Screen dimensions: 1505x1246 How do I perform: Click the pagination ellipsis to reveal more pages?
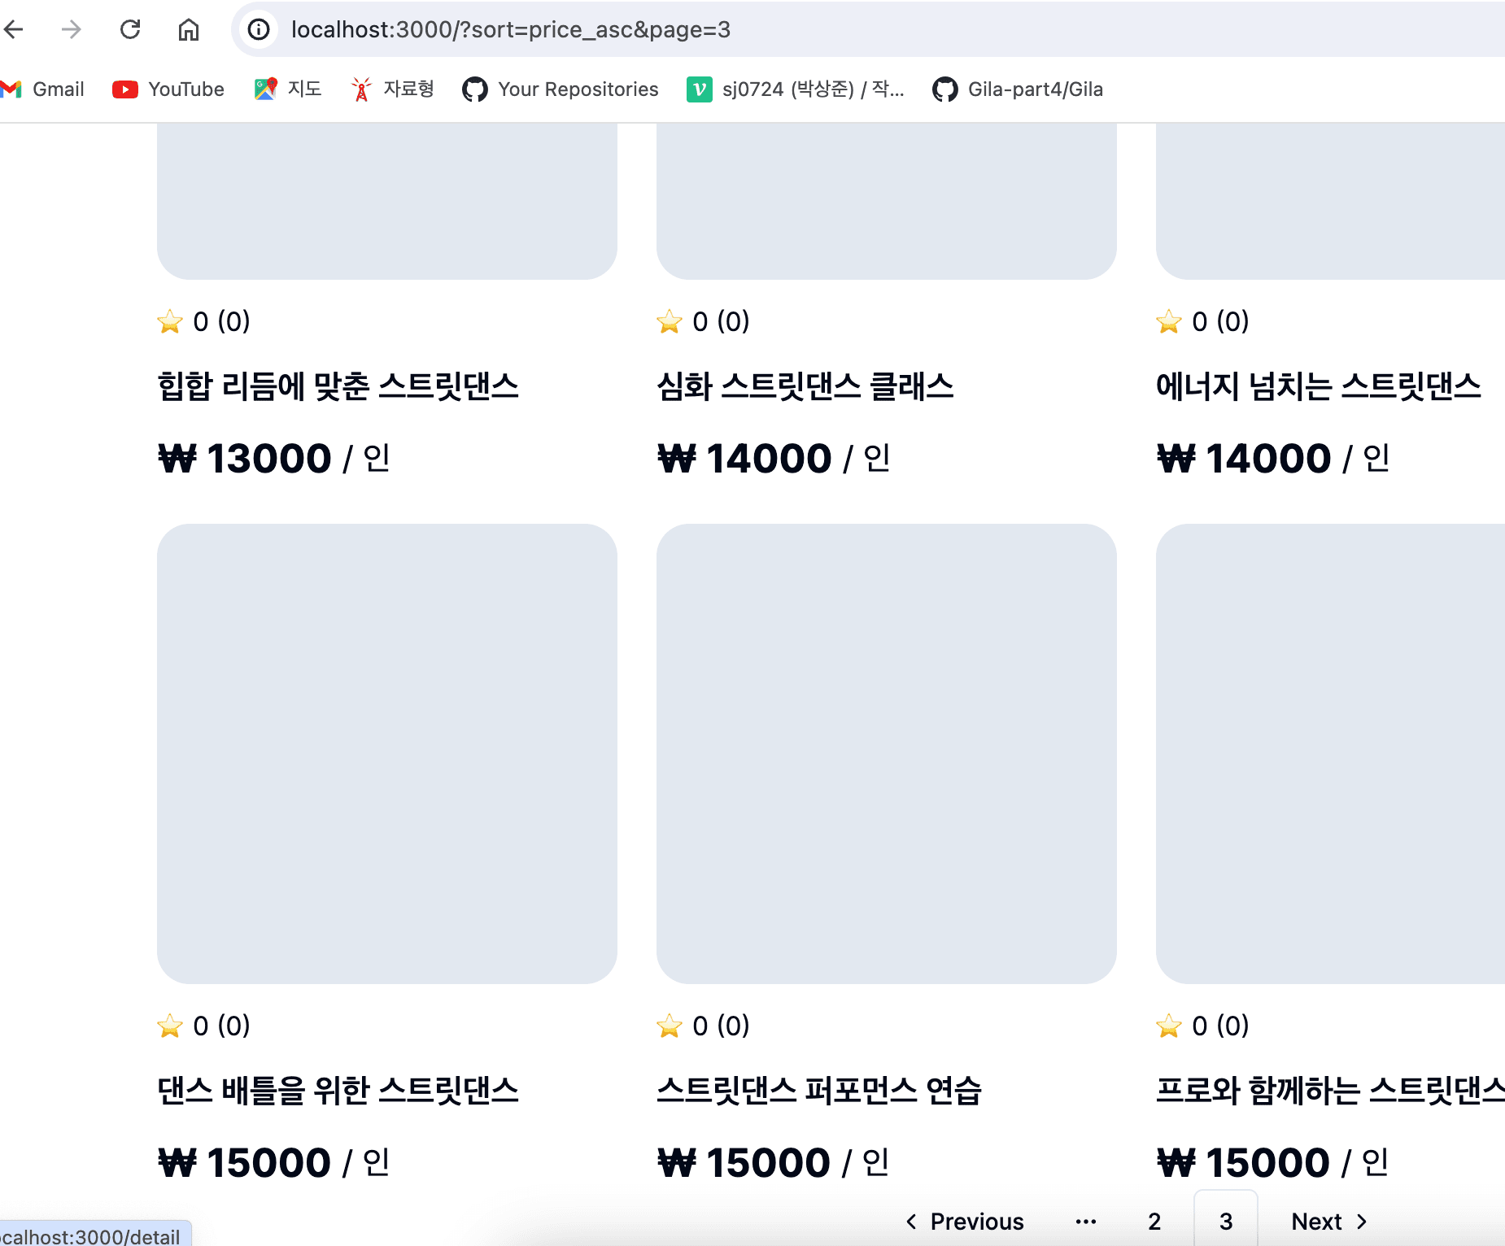1087,1221
